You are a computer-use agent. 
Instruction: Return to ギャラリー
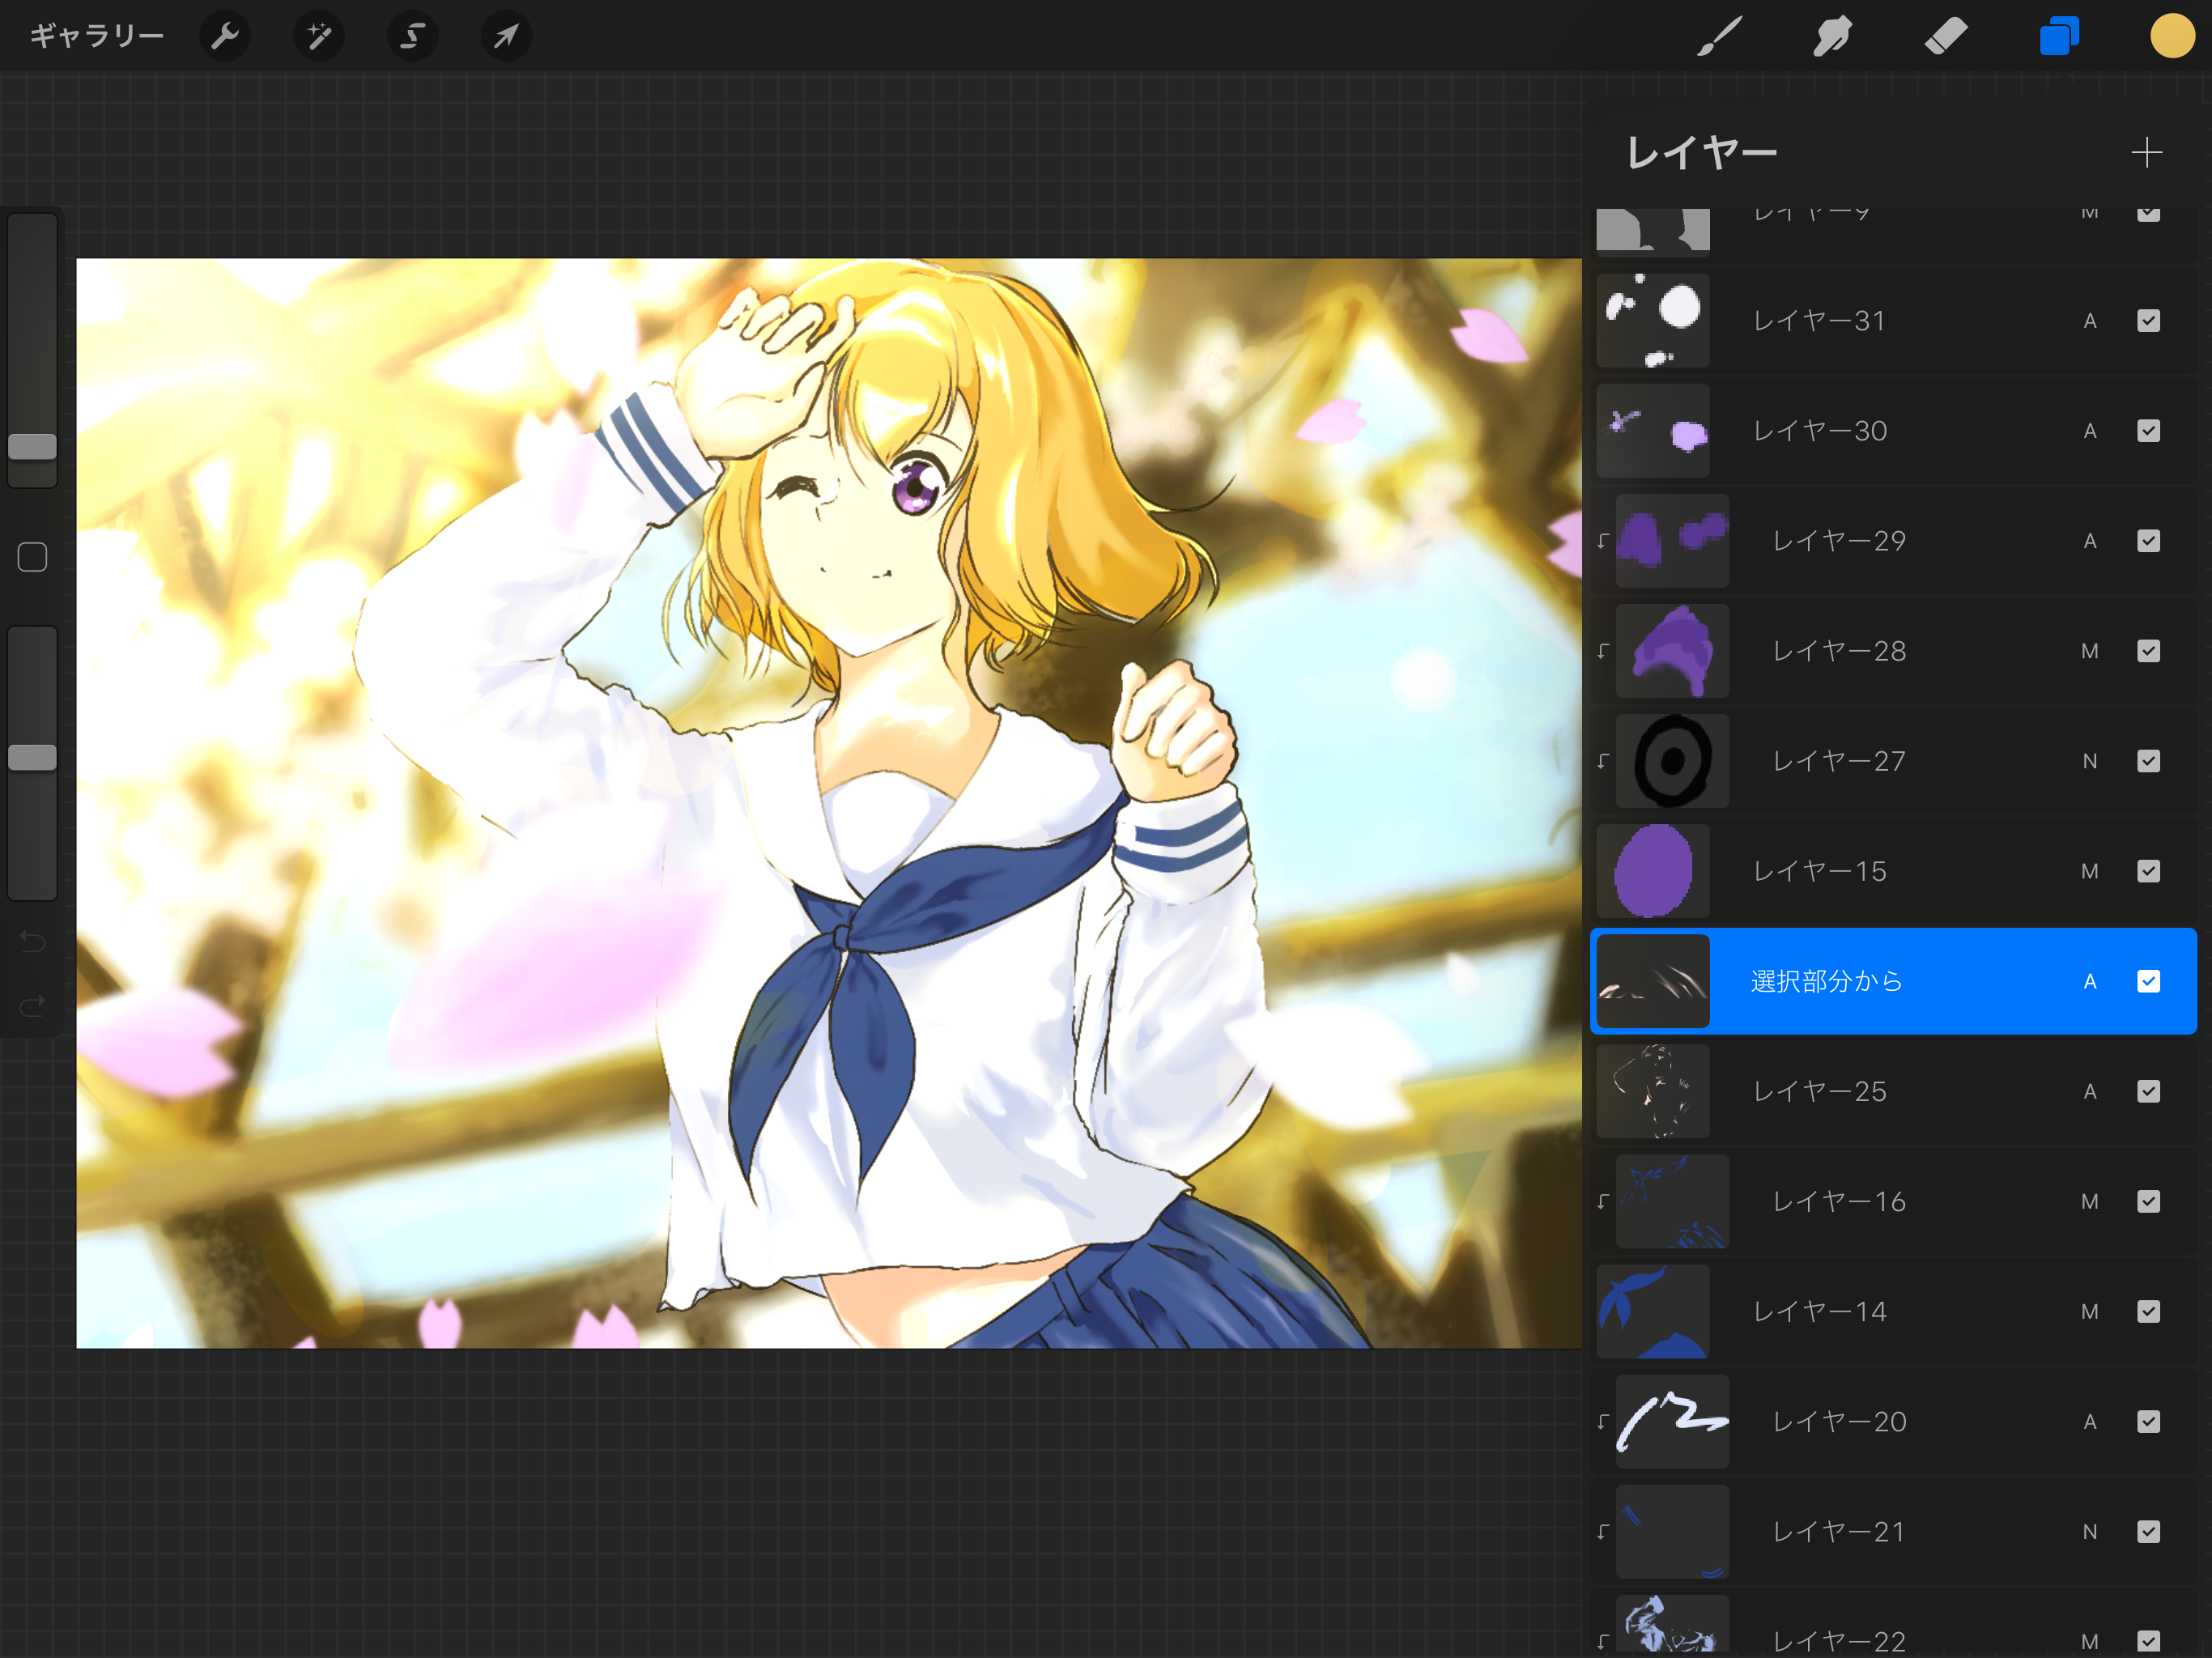click(96, 37)
